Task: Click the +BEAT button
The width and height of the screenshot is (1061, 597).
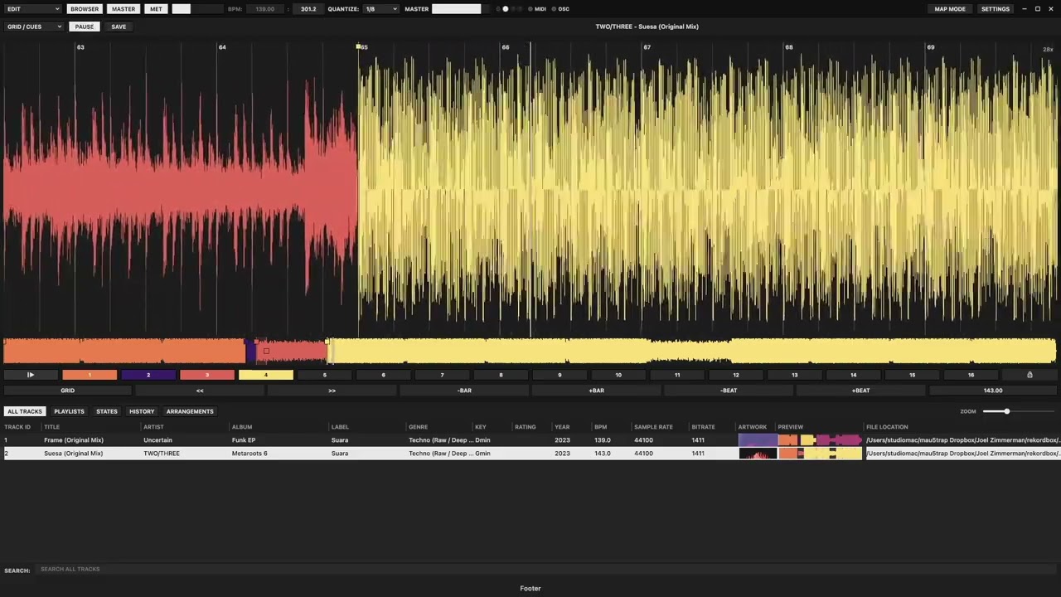Action: pos(861,391)
